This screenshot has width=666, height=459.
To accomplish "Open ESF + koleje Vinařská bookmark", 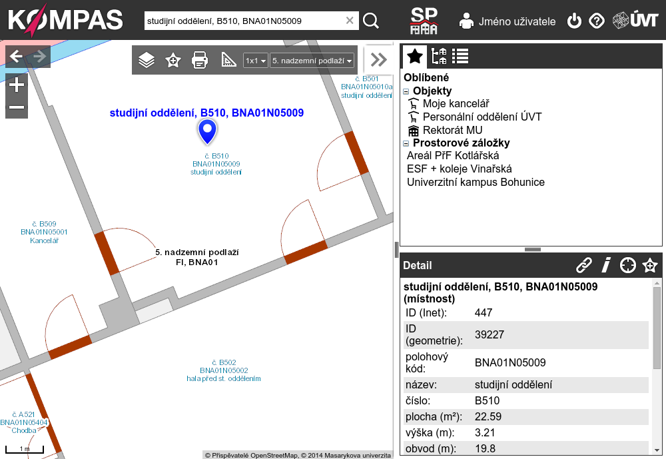I will (459, 169).
